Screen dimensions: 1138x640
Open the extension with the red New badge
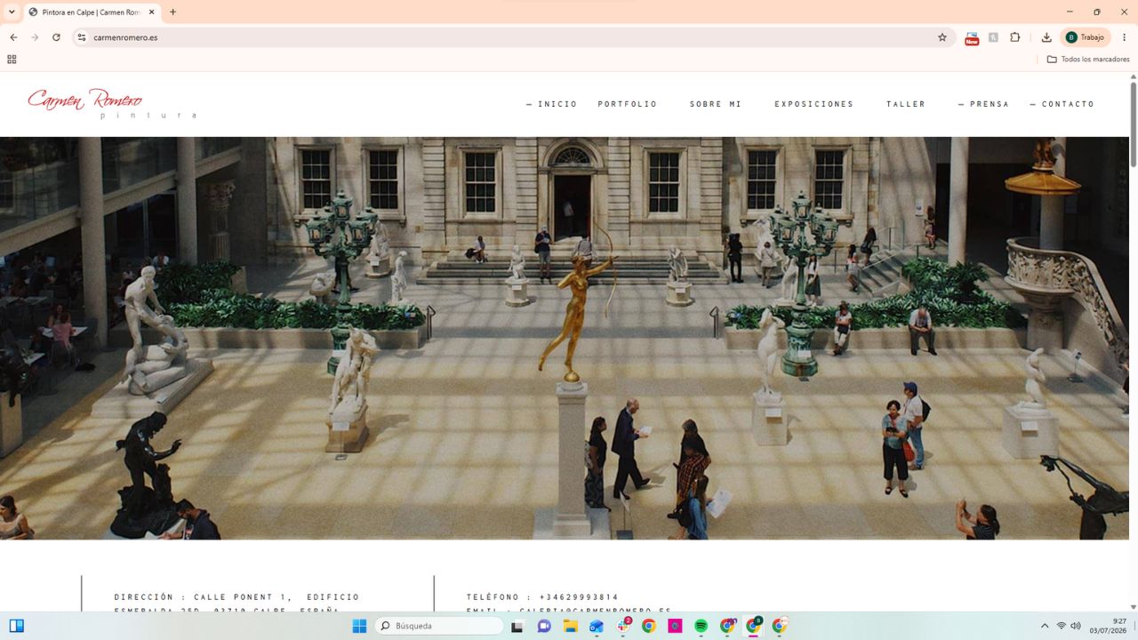(972, 37)
